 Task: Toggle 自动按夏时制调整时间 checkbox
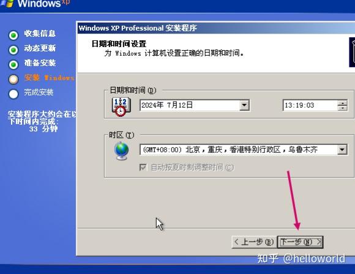[x=143, y=168]
